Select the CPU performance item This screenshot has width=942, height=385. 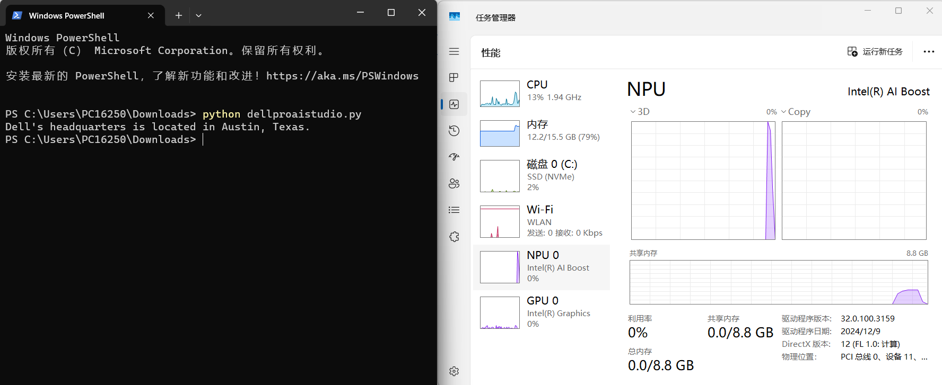click(542, 93)
